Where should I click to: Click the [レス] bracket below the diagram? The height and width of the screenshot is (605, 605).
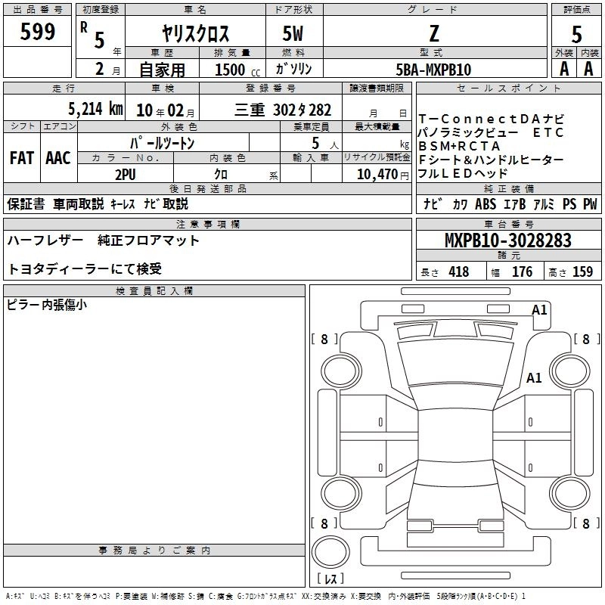(330, 580)
